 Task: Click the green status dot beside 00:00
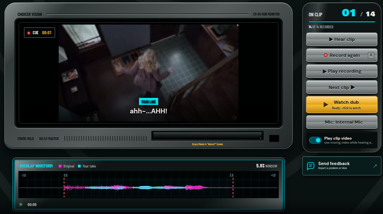(21, 204)
